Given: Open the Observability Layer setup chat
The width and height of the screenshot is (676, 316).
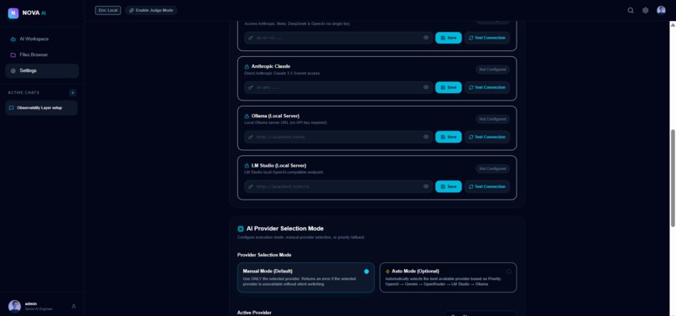Looking at the screenshot, I should [x=41, y=108].
